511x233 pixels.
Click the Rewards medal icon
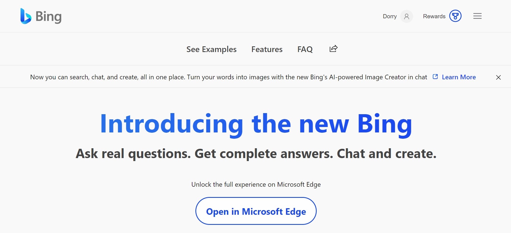pyautogui.click(x=455, y=16)
